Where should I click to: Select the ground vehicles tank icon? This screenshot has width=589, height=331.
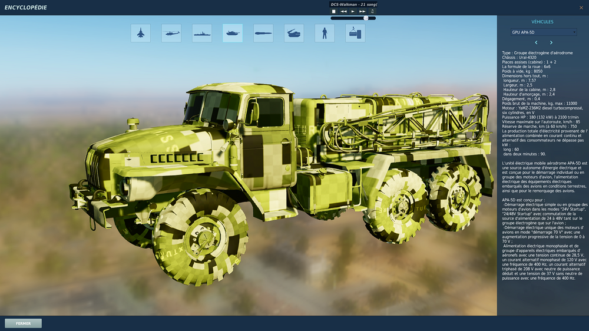[x=233, y=33]
